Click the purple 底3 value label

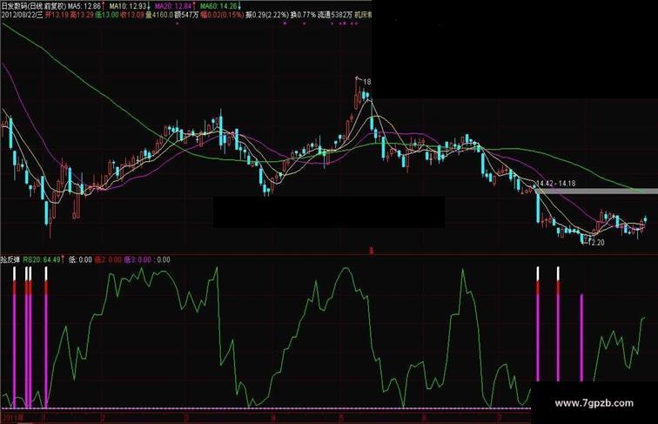click(138, 259)
